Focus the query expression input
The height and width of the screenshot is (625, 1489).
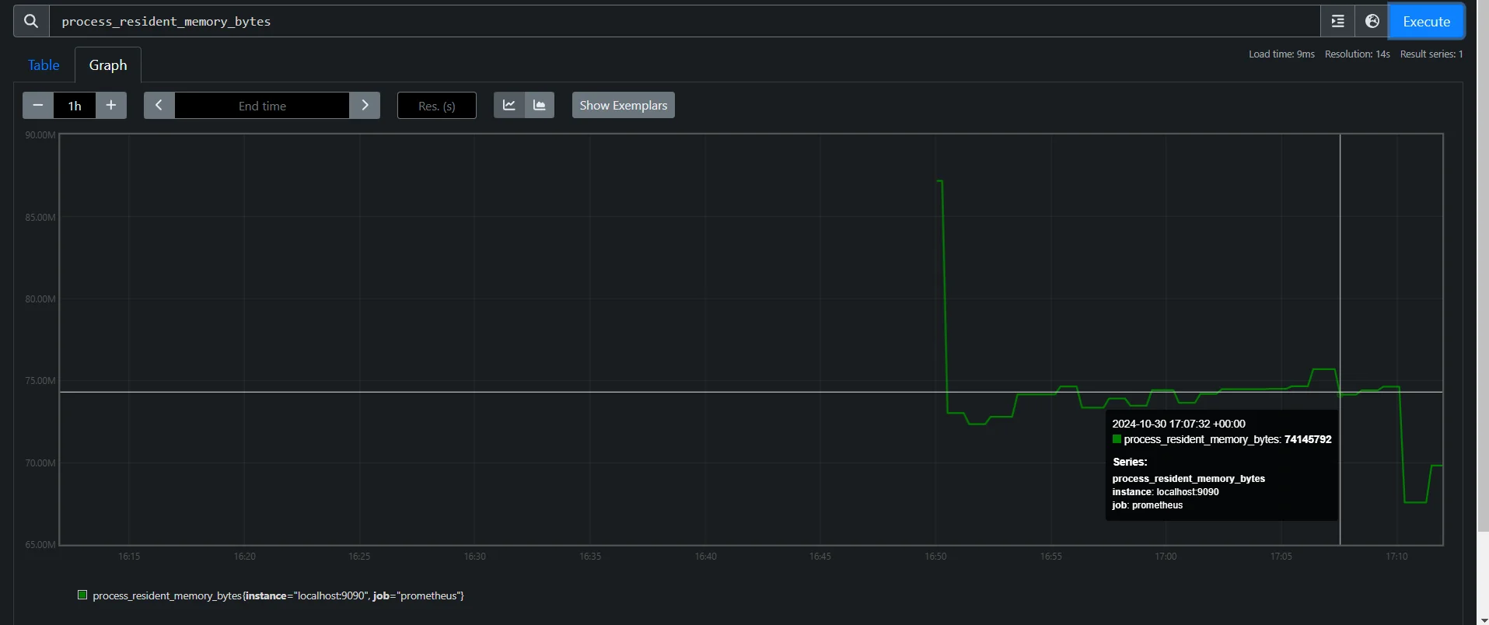(x=685, y=21)
